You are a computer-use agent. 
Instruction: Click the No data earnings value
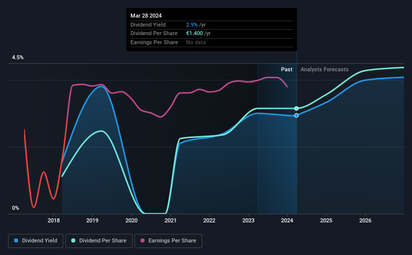click(196, 42)
